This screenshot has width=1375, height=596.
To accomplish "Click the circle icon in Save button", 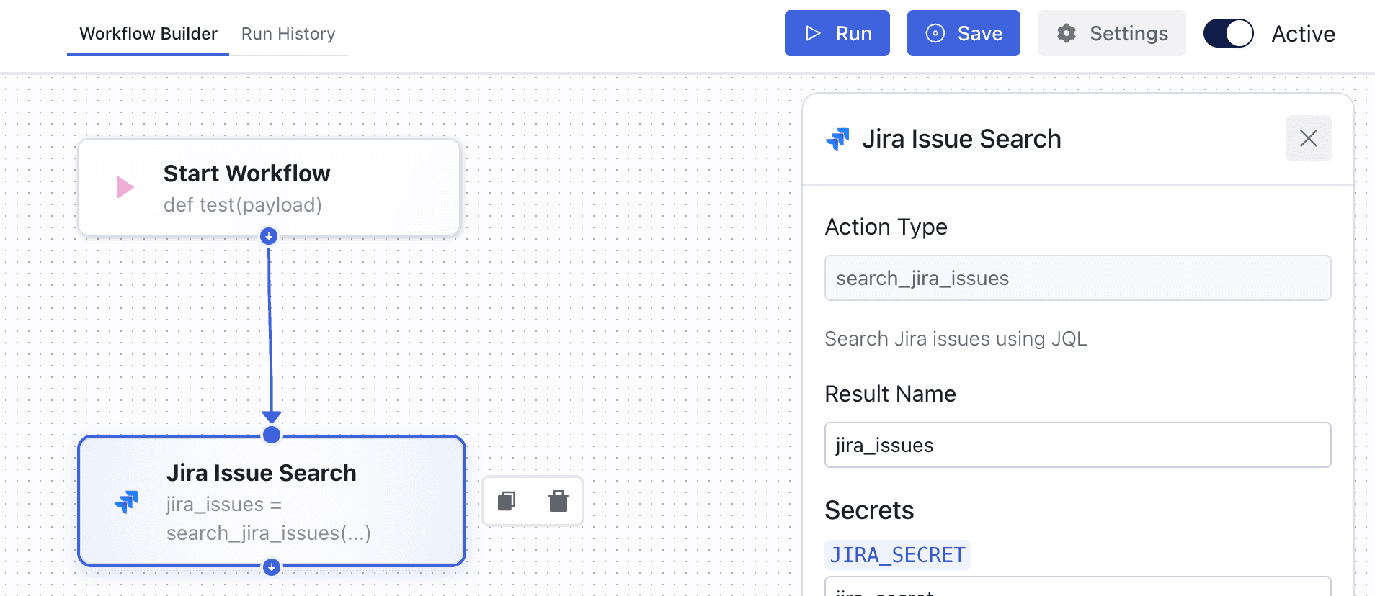I will pyautogui.click(x=935, y=33).
